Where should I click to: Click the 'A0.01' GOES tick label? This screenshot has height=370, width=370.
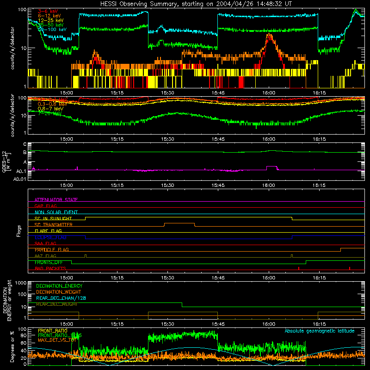pyautogui.click(x=20, y=179)
